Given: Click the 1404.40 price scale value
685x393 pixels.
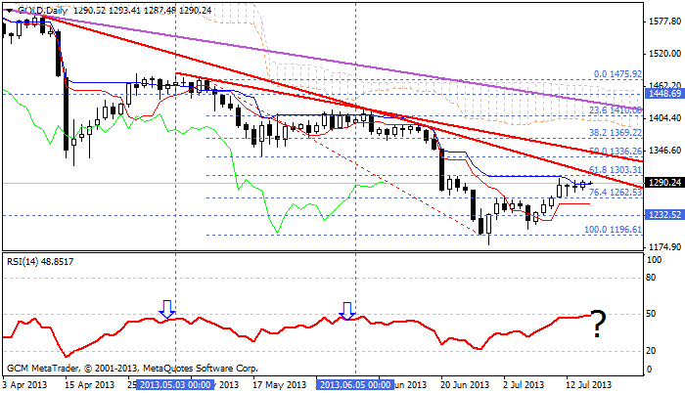Looking at the screenshot, I should (x=665, y=118).
